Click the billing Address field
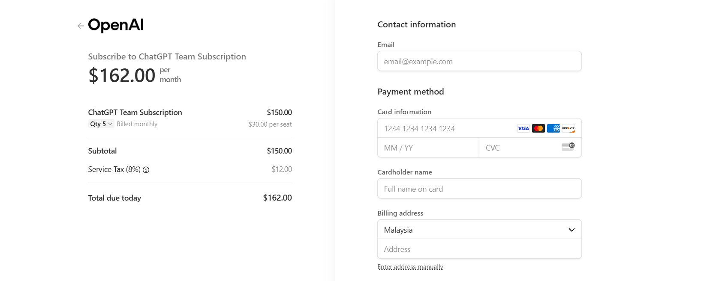 pos(479,249)
